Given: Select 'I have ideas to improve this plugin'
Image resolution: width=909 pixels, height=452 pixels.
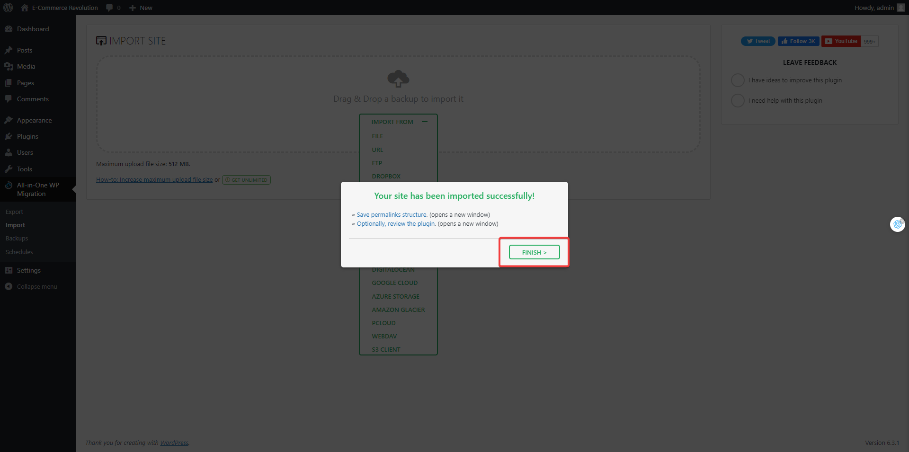Looking at the screenshot, I should coord(738,80).
